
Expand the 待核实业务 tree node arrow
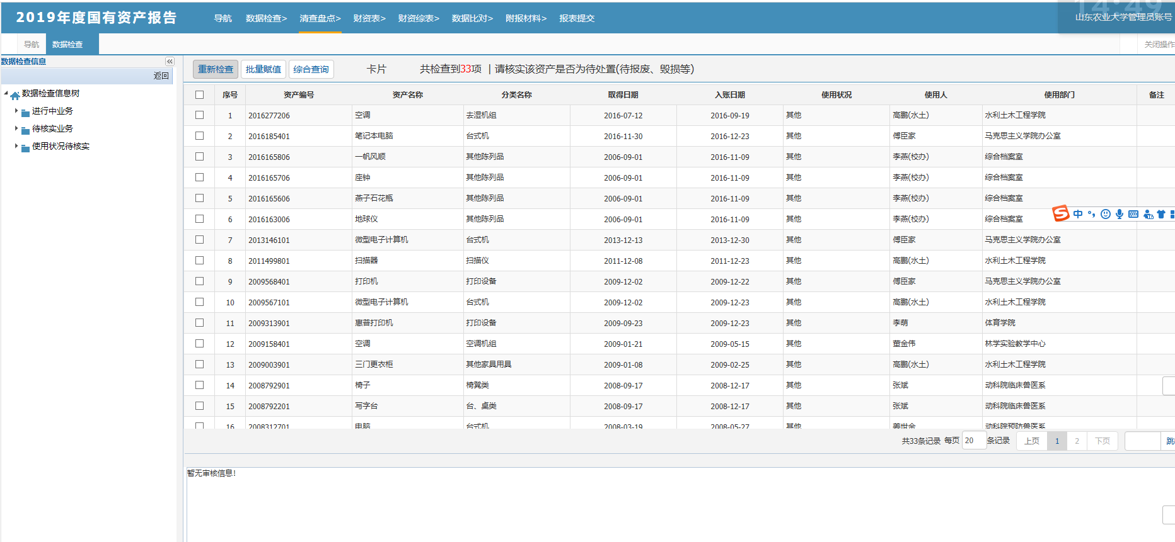pos(16,128)
